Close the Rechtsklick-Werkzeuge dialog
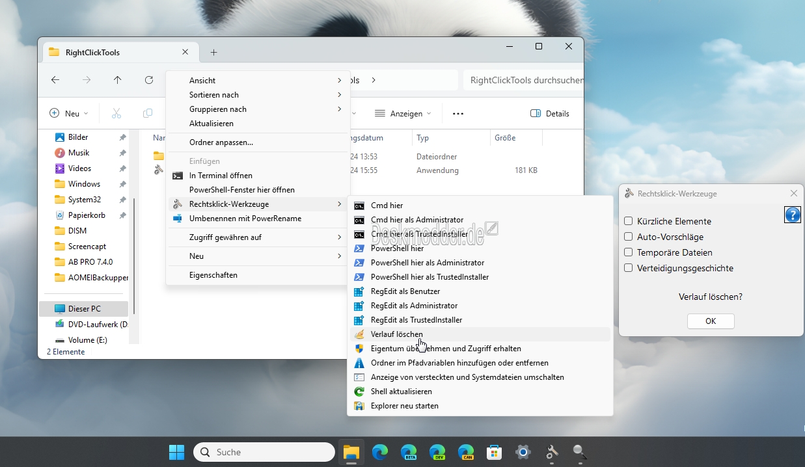 pyautogui.click(x=793, y=194)
